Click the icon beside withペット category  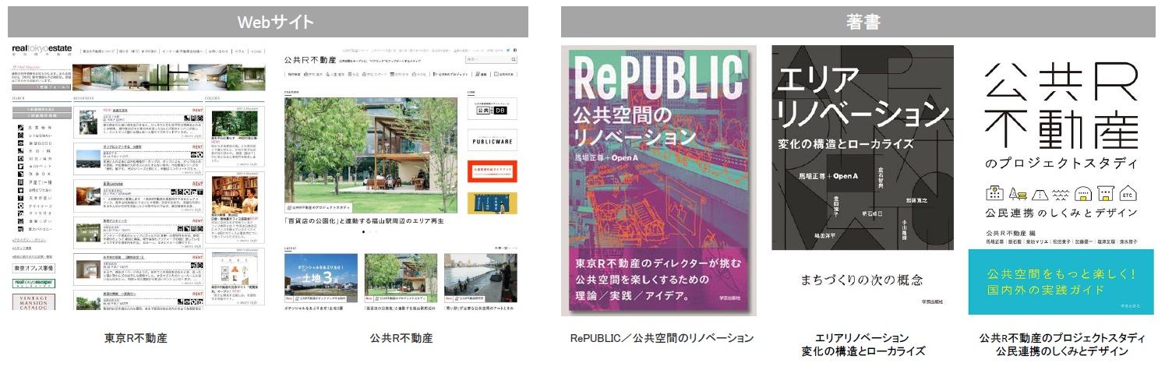(20, 166)
